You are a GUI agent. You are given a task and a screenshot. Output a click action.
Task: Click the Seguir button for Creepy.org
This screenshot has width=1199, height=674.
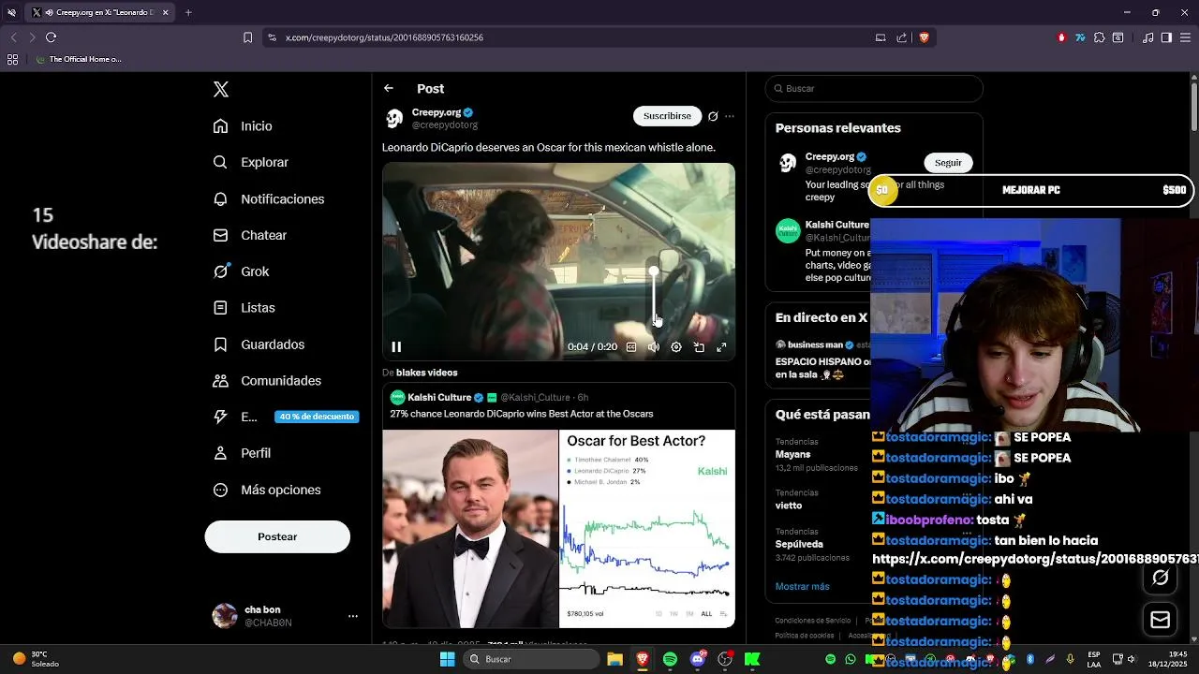948,163
